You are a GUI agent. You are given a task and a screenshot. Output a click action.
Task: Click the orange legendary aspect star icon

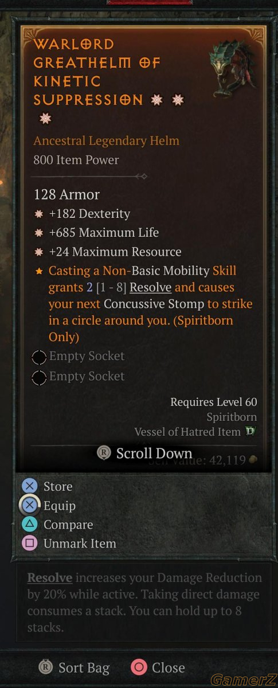point(39,271)
